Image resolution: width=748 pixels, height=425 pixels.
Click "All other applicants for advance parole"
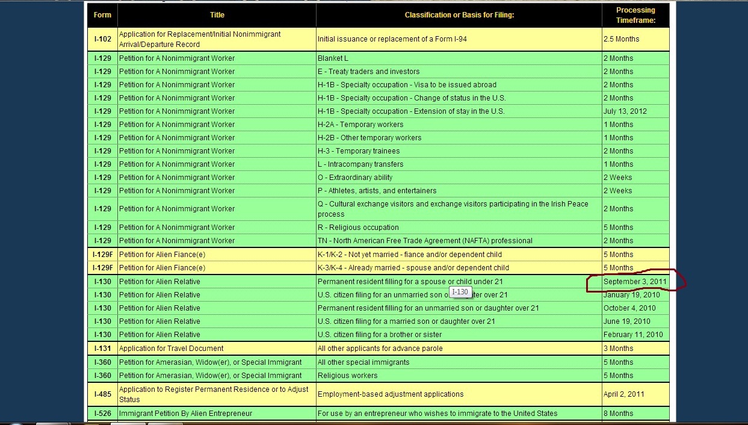pyautogui.click(x=380, y=349)
